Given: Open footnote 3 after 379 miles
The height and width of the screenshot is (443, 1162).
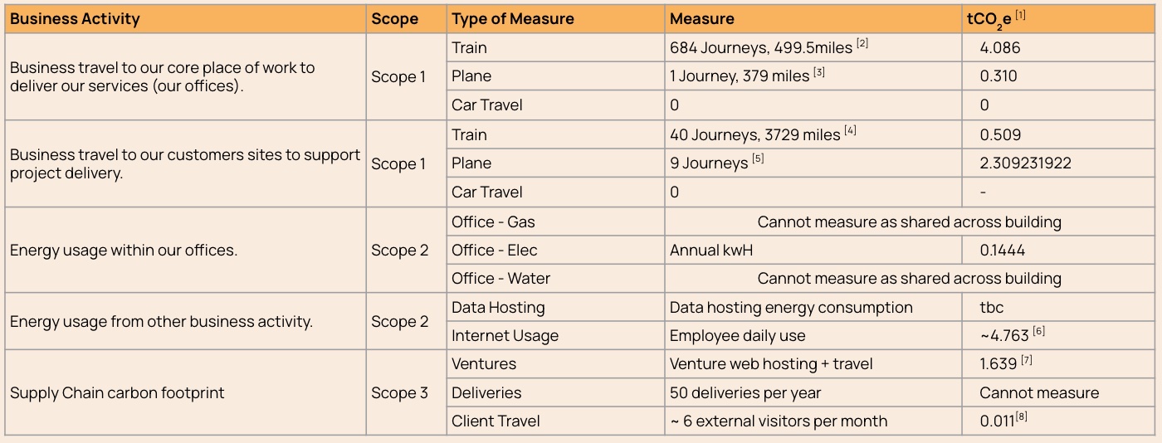Looking at the screenshot, I should [819, 72].
